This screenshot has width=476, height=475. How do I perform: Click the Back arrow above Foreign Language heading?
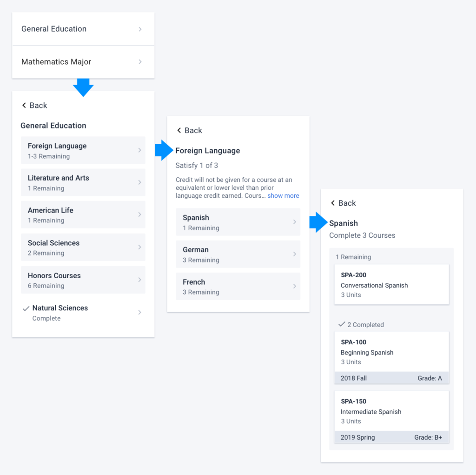pyautogui.click(x=179, y=130)
